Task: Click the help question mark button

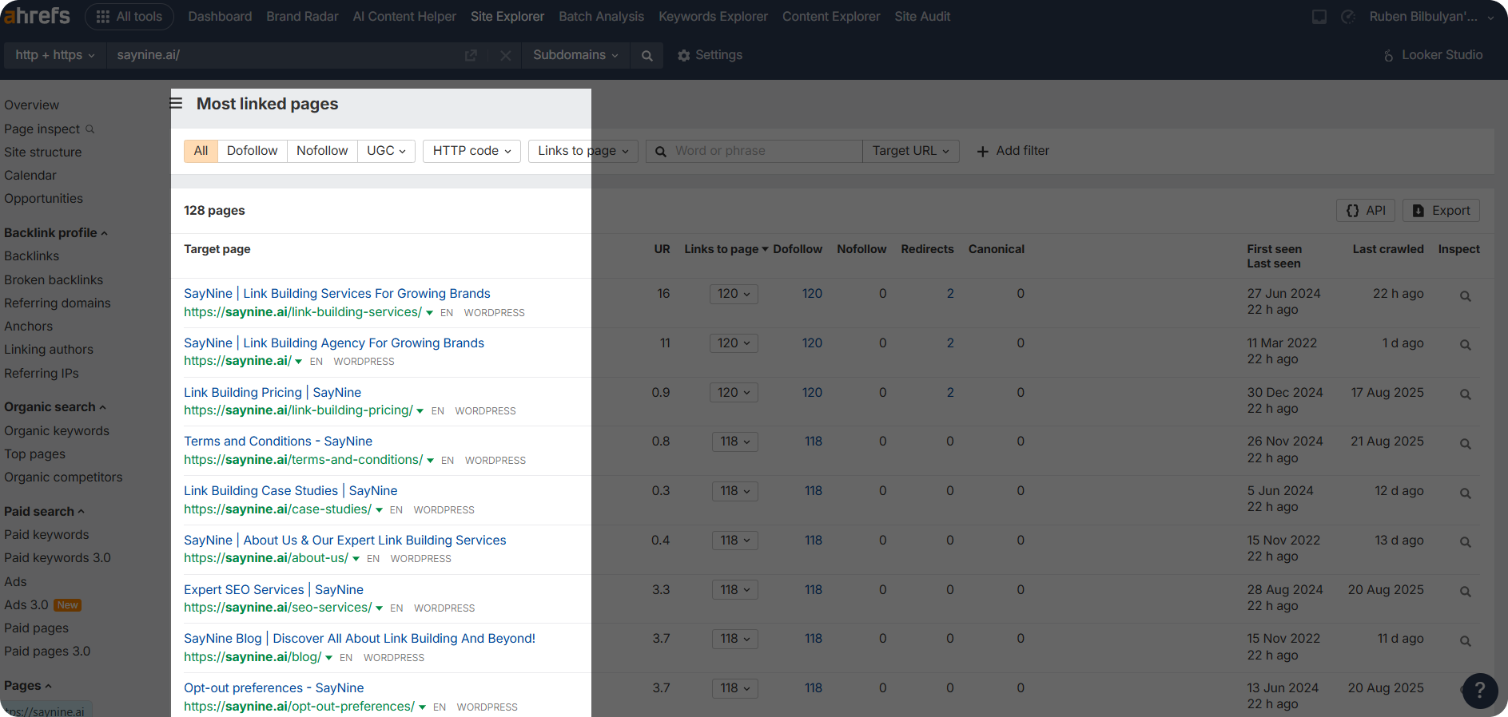Action: (1479, 690)
